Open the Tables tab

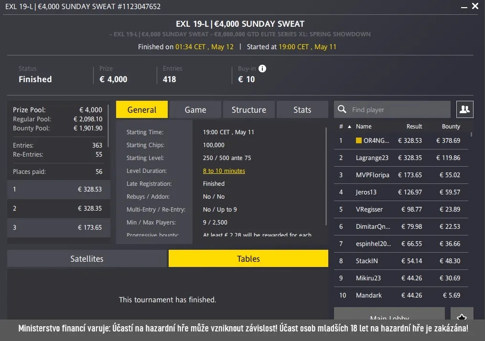tap(248, 258)
